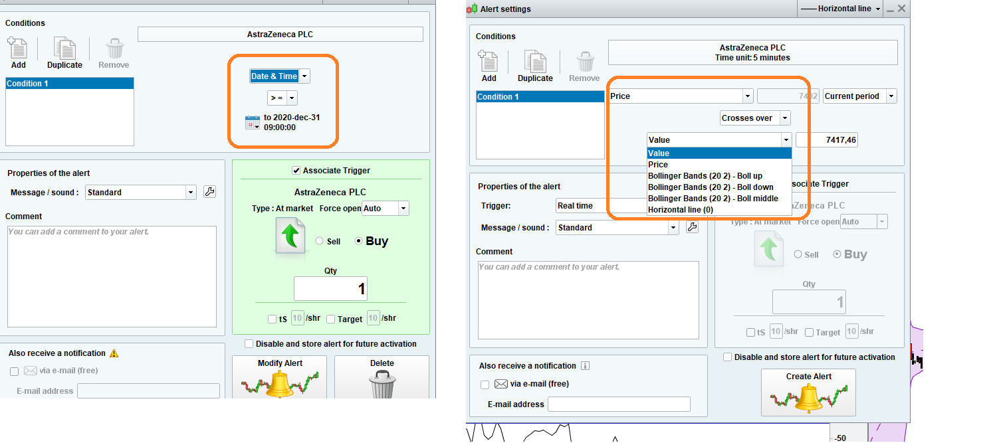
Task: Click Remove trash icon in left window
Action: pos(114,48)
